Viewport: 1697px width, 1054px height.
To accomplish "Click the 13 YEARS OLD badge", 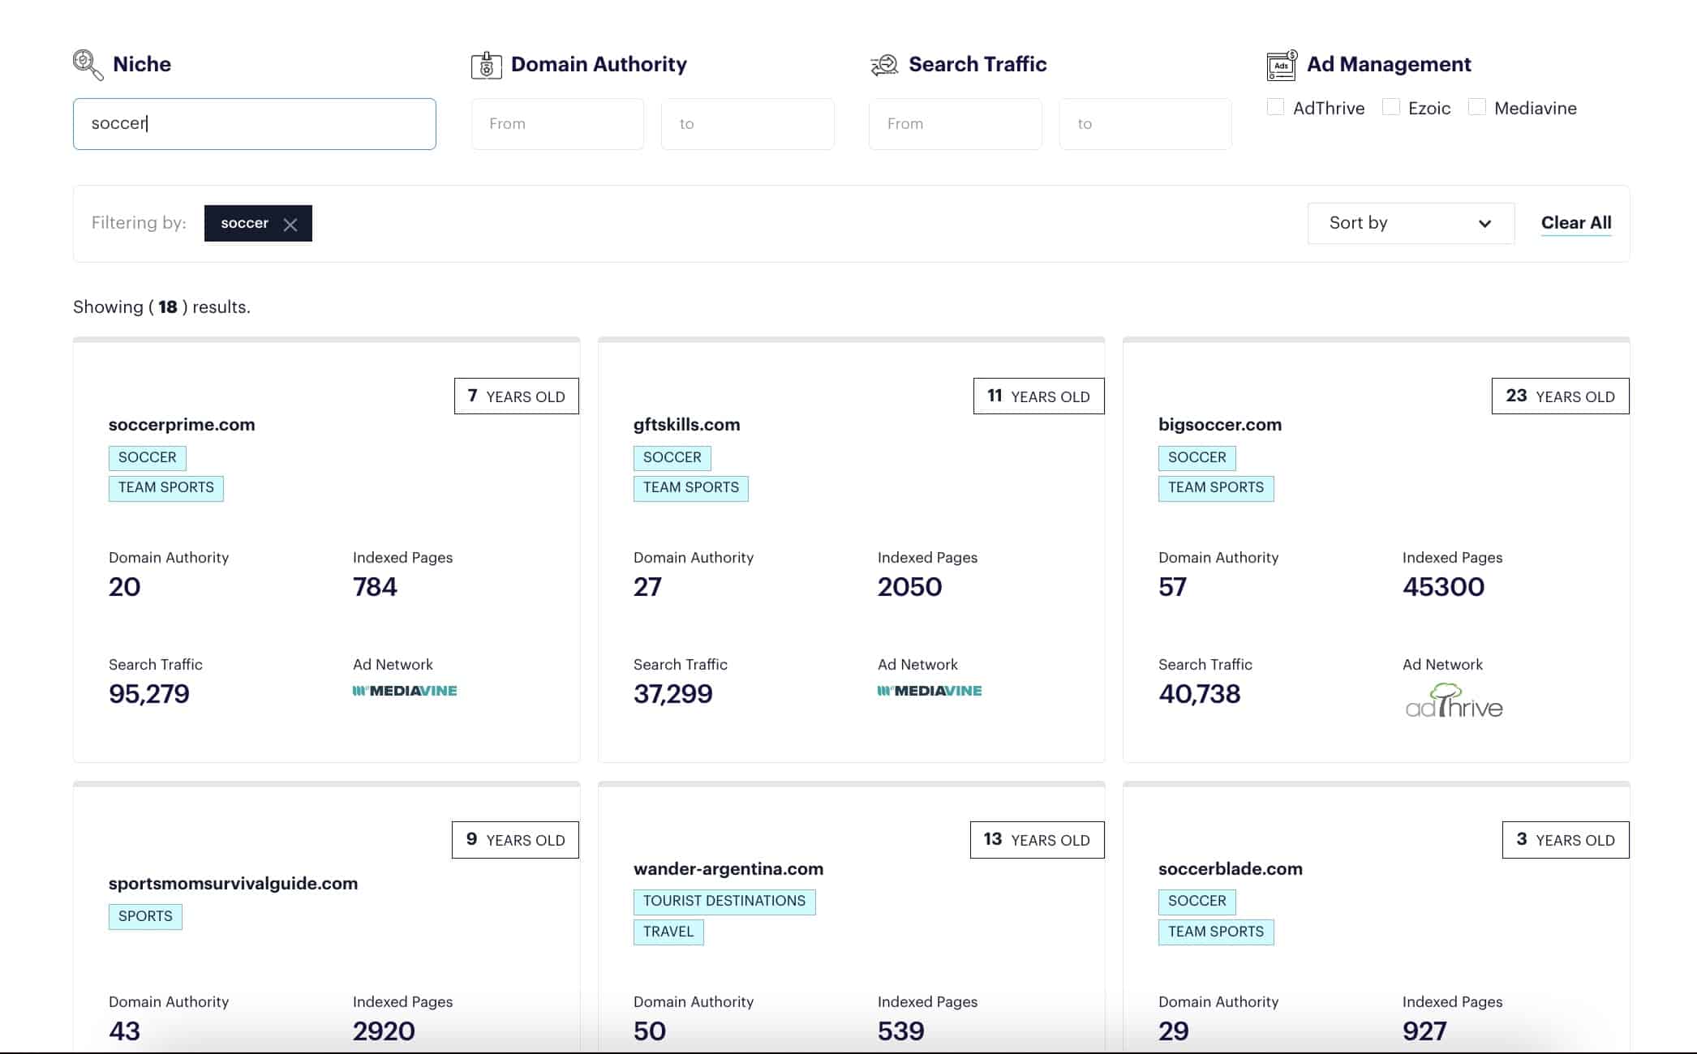I will (1038, 840).
